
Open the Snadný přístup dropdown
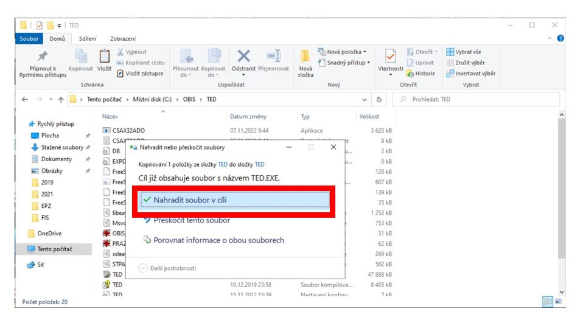point(344,63)
